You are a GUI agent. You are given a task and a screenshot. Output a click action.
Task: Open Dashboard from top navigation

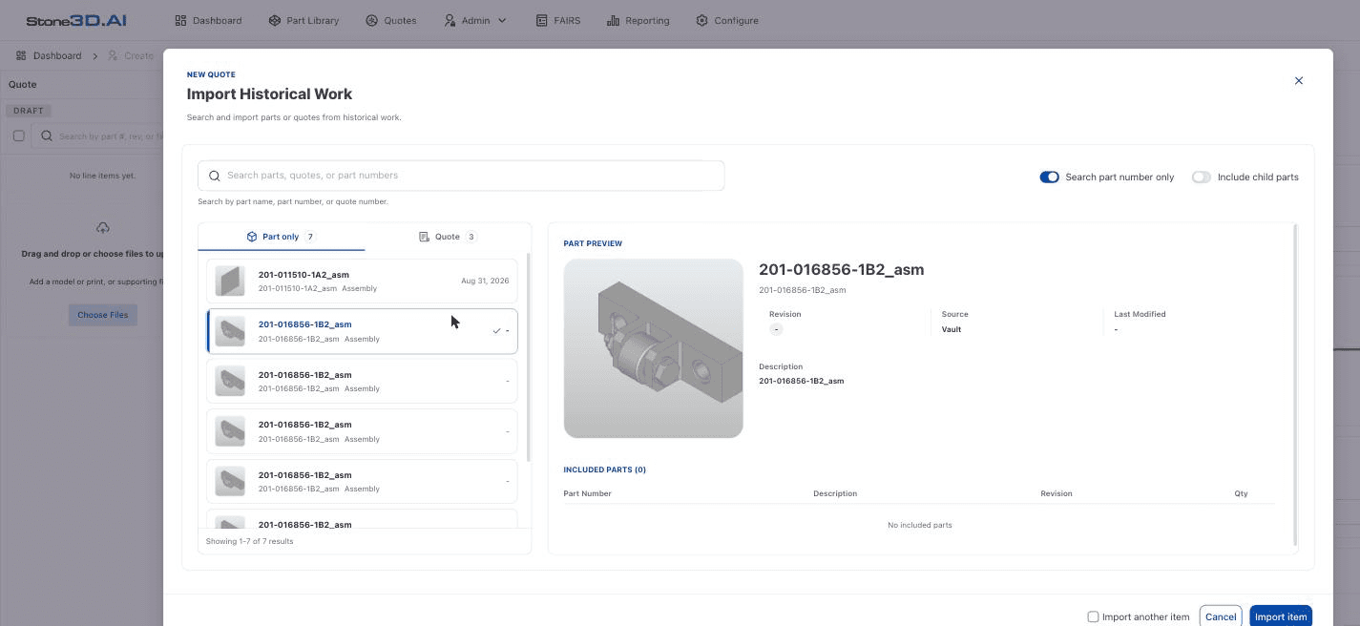pyautogui.click(x=208, y=20)
